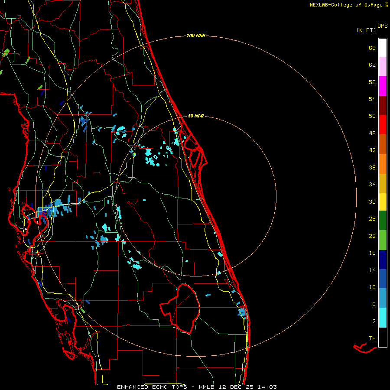Click the navy blue legend swatch
The width and height of the screenshot is (390, 390).
tap(383, 260)
